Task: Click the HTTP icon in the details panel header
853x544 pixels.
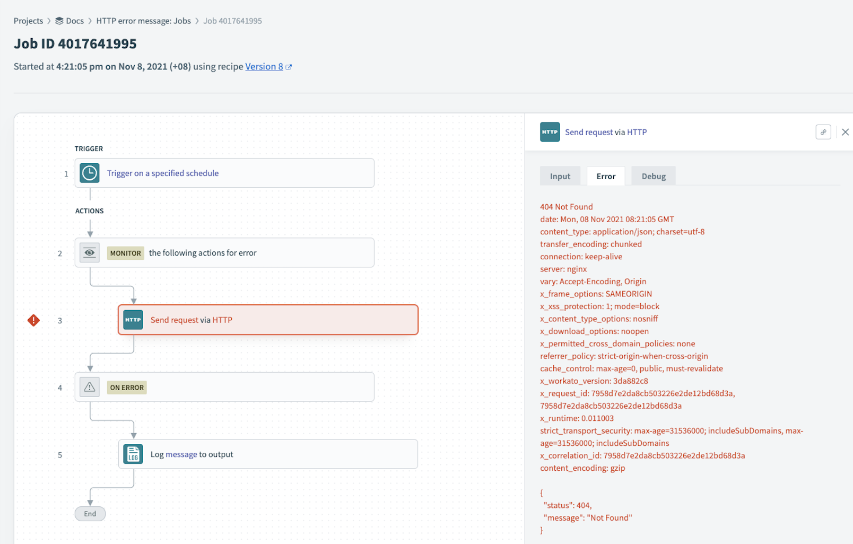Action: 550,132
